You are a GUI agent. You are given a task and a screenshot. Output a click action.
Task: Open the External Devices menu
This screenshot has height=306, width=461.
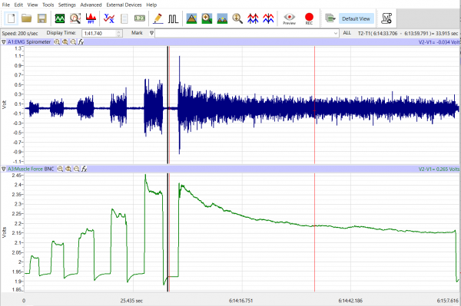point(124,5)
